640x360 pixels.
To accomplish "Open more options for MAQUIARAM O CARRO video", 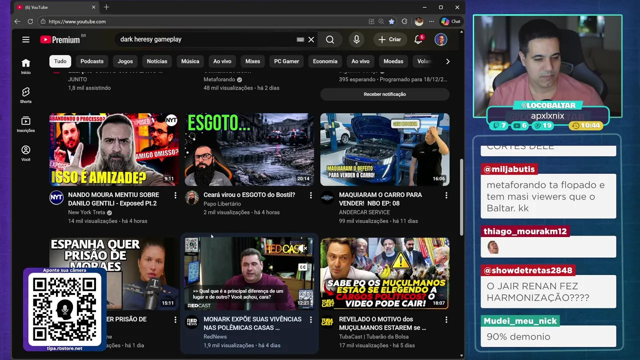I will coord(446,195).
